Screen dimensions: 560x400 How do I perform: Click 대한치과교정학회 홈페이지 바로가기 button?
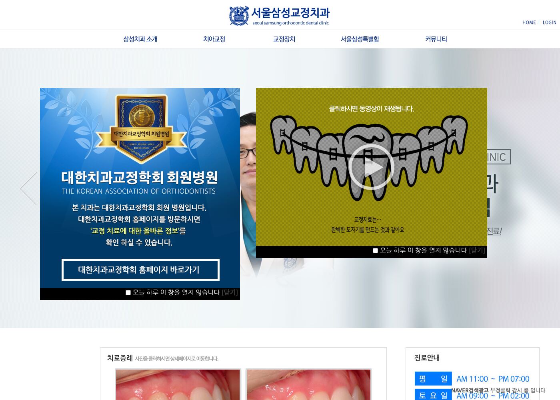(x=140, y=270)
